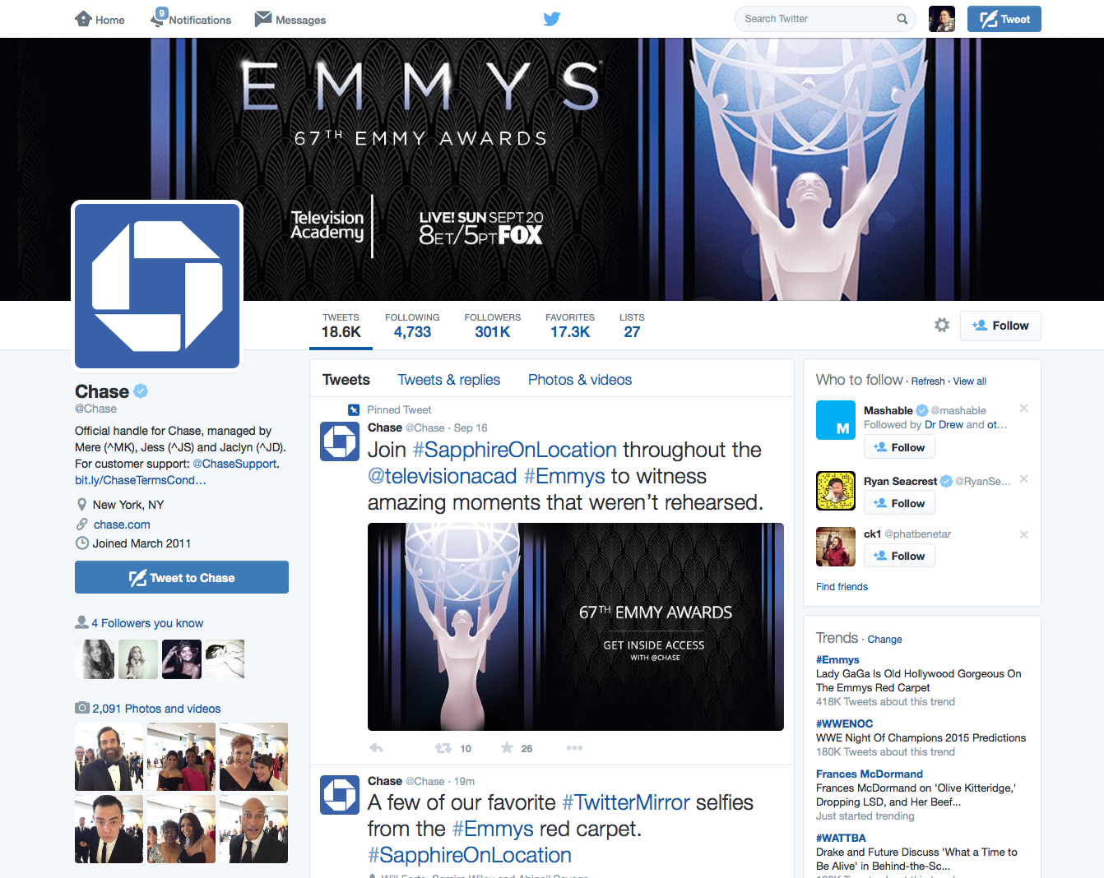Click the Tweet to Chase button

(x=182, y=577)
